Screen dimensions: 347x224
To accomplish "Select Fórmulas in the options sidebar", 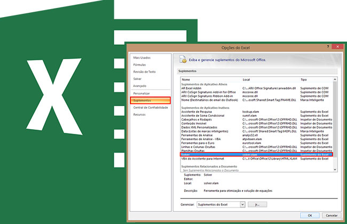I will (x=139, y=65).
